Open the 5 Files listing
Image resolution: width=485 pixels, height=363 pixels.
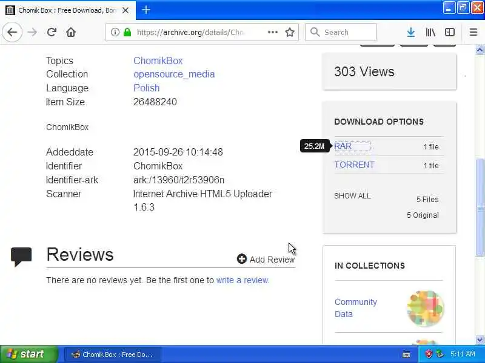click(x=427, y=200)
